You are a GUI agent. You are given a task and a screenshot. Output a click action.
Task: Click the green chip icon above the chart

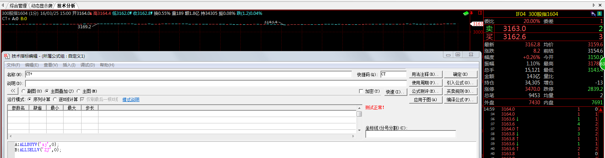click(466, 13)
